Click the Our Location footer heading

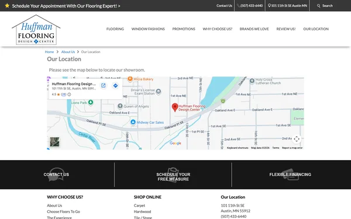tap(233, 197)
